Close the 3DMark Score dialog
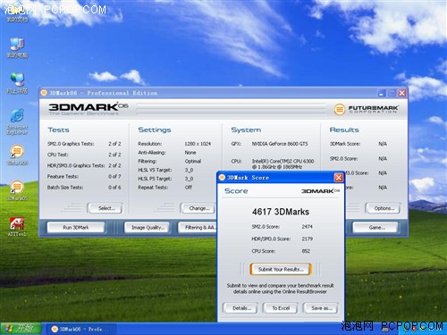Screen dimensions: 447x335 tap(339, 178)
